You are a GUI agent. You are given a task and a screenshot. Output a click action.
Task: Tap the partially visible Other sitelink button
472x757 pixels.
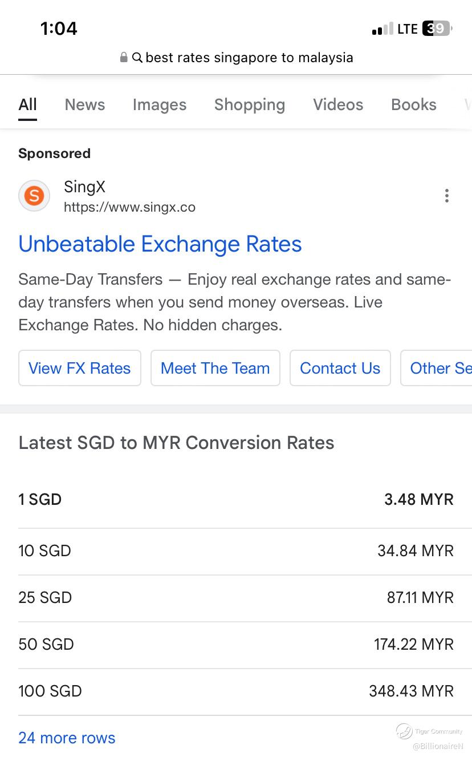tap(439, 369)
